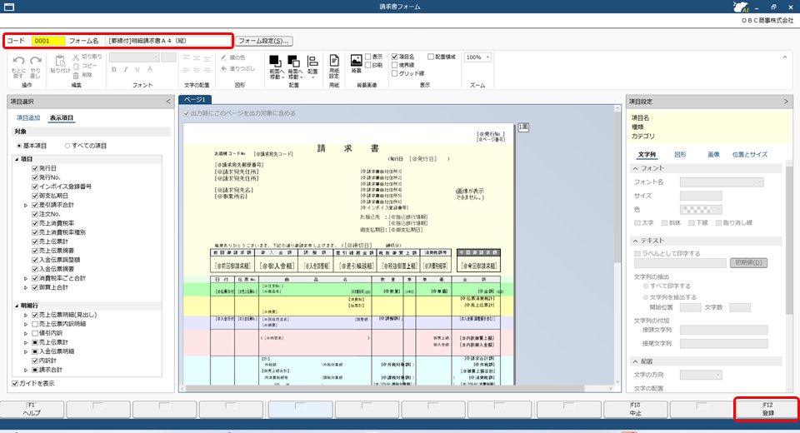
Task: Collapse the 項目 tree group
Action: (x=17, y=159)
